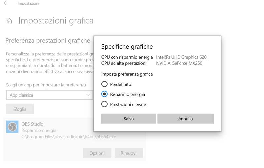Cancel the dialog with Annulla

[x=185, y=119]
